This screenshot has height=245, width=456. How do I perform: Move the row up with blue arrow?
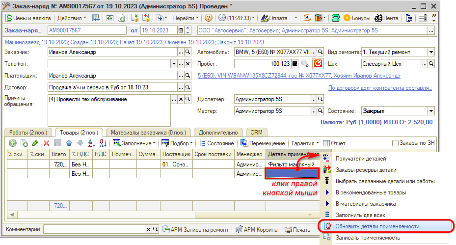[69, 143]
